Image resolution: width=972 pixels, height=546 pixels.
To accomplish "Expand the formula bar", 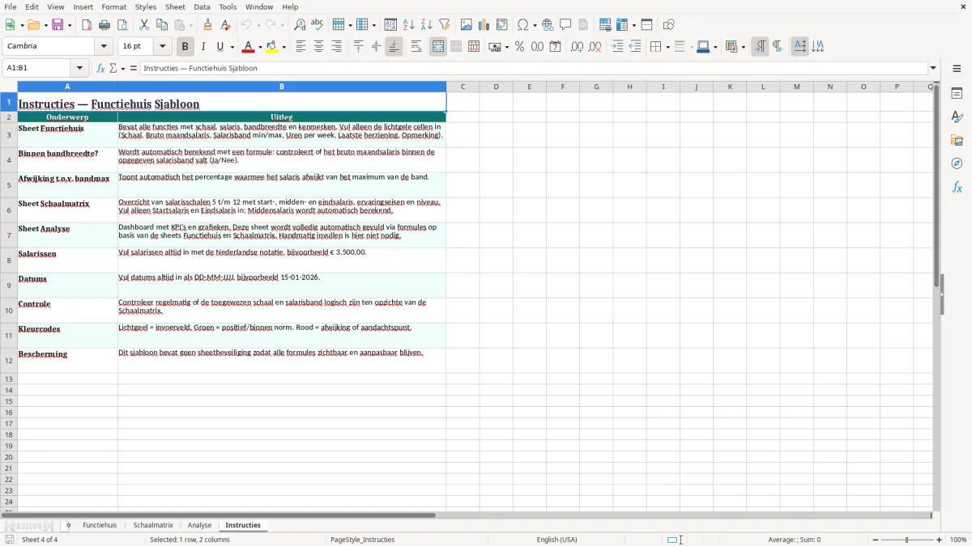I will click(x=933, y=69).
